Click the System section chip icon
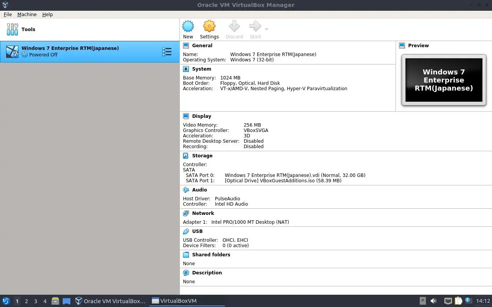492x307 pixels. 186,69
